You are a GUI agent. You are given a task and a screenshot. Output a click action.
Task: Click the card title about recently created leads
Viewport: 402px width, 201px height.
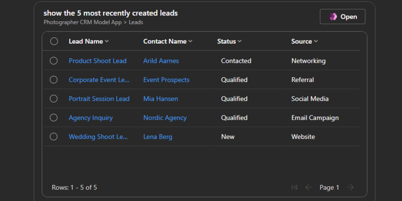pos(110,13)
